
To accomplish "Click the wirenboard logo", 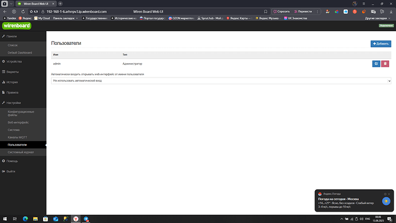I will point(17,25).
